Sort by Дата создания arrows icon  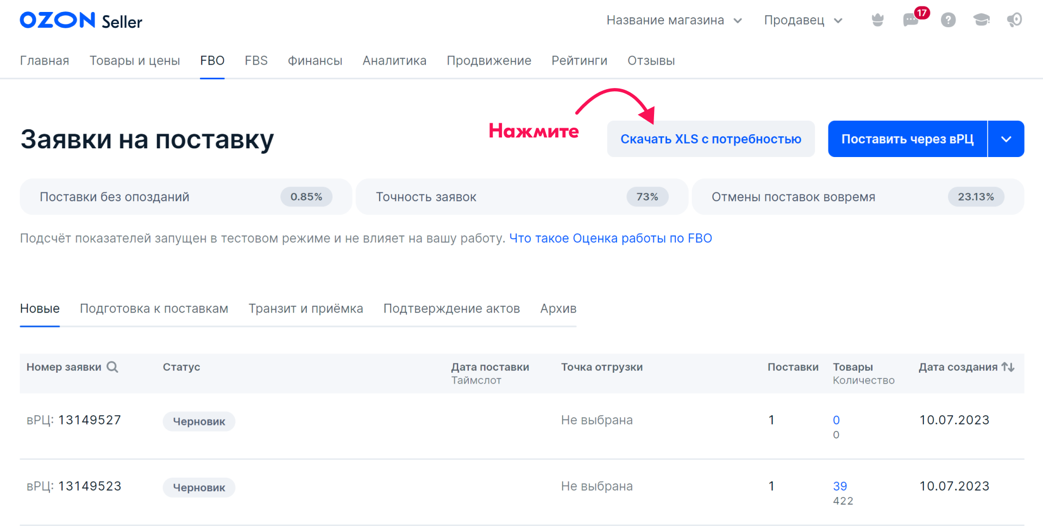point(1008,367)
